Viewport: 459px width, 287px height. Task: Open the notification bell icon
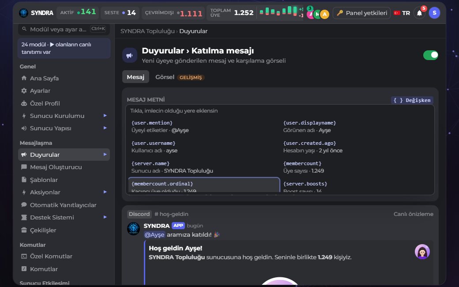[x=419, y=13]
